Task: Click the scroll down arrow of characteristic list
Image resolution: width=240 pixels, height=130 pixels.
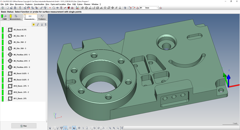Action: point(47,121)
